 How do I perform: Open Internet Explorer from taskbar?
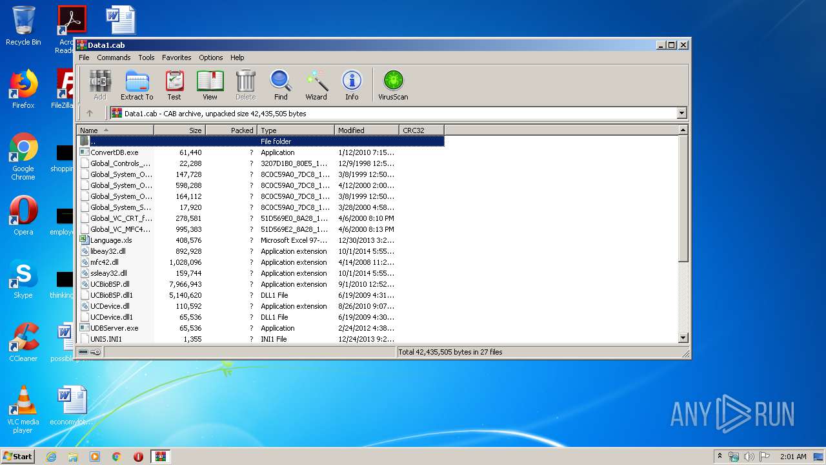(x=51, y=457)
